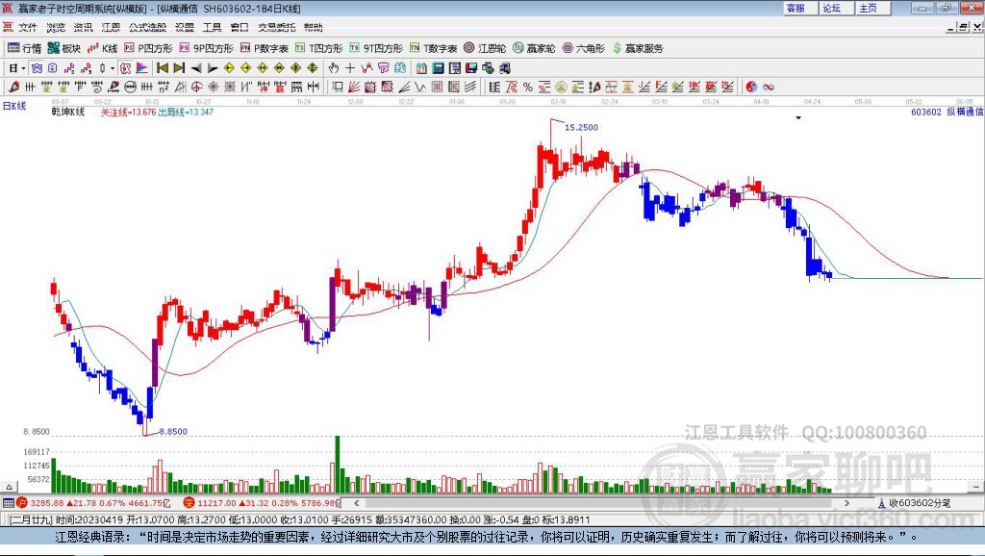This screenshot has width=985, height=556.
Task: Select the crosshair plus cursor tool
Action: (350, 68)
